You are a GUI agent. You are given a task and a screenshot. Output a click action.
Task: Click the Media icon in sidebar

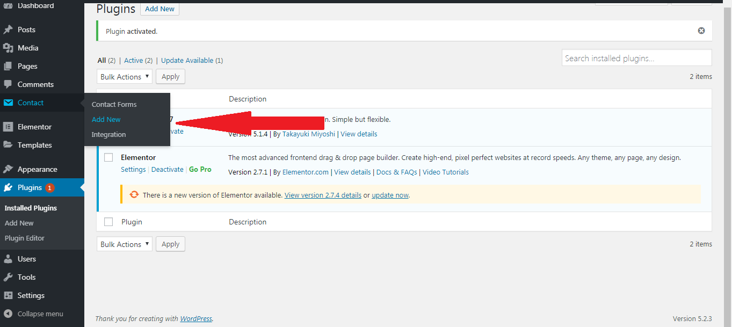pyautogui.click(x=8, y=48)
